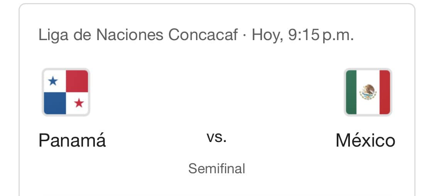The image size is (434, 196).
Task: Click the solid blue quadrant of Panama's flag
Action: (x=54, y=103)
